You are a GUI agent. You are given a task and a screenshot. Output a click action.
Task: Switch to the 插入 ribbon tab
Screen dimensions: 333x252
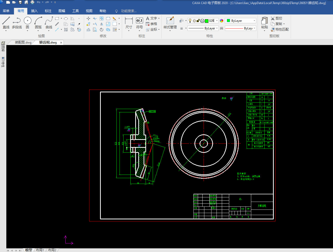click(34, 11)
